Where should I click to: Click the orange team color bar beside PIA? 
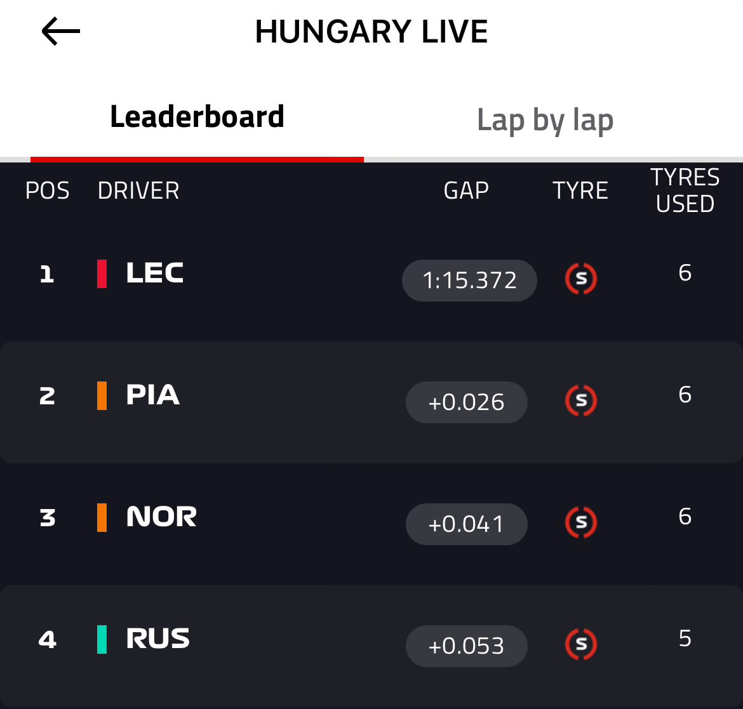(102, 395)
